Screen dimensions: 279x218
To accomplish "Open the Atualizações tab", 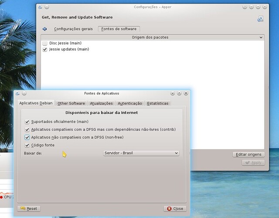I will (102, 103).
